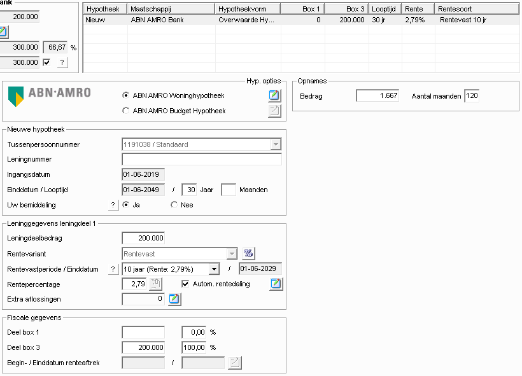Click the Looptijd column header
Screen dimensions: 522x376
[385, 9]
